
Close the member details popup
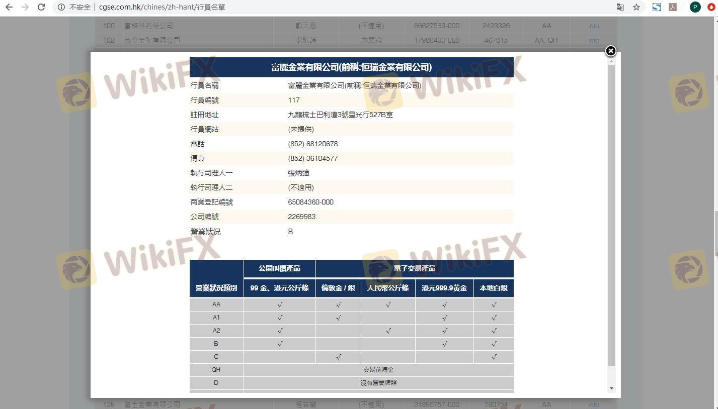point(610,51)
